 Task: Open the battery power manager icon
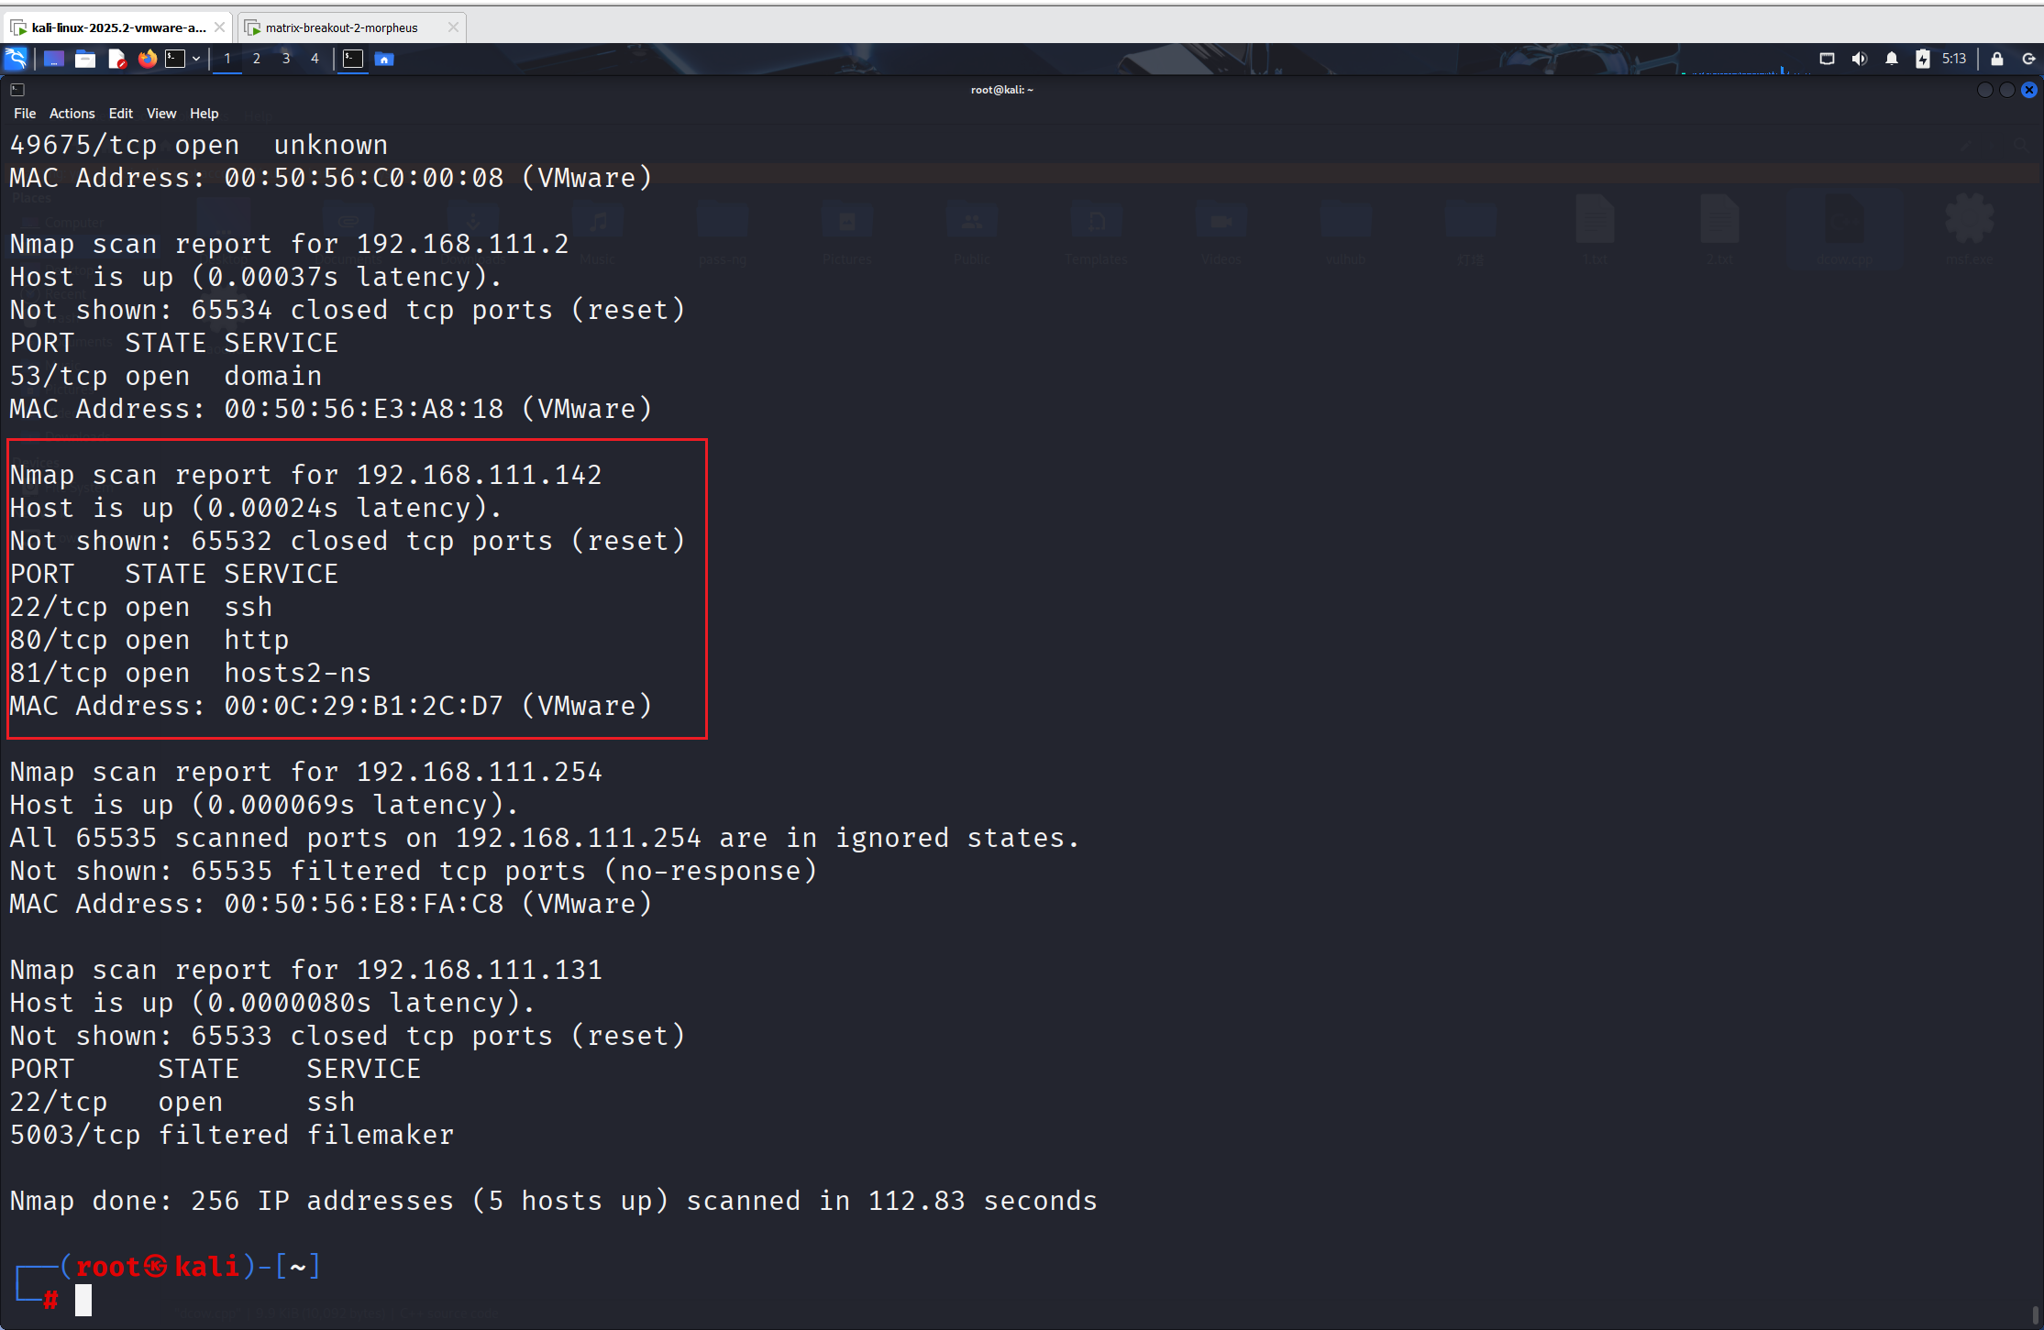click(x=1922, y=60)
